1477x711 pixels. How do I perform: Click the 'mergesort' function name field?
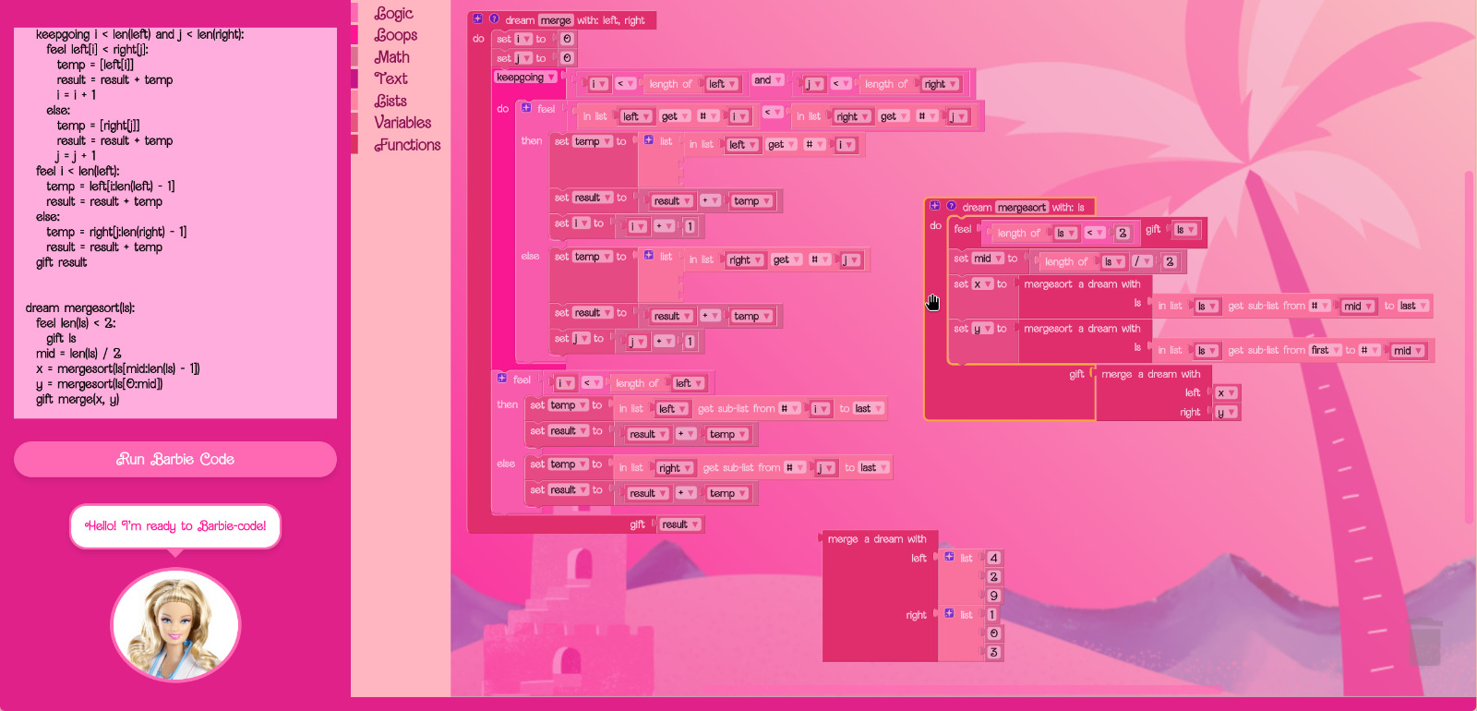point(1022,208)
